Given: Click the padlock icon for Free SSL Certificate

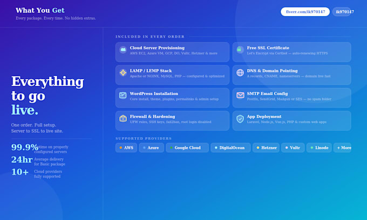Looking at the screenshot, I should pyautogui.click(x=239, y=49).
